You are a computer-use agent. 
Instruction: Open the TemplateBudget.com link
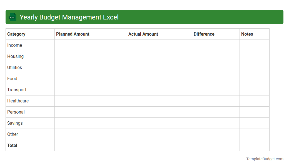click(265, 159)
